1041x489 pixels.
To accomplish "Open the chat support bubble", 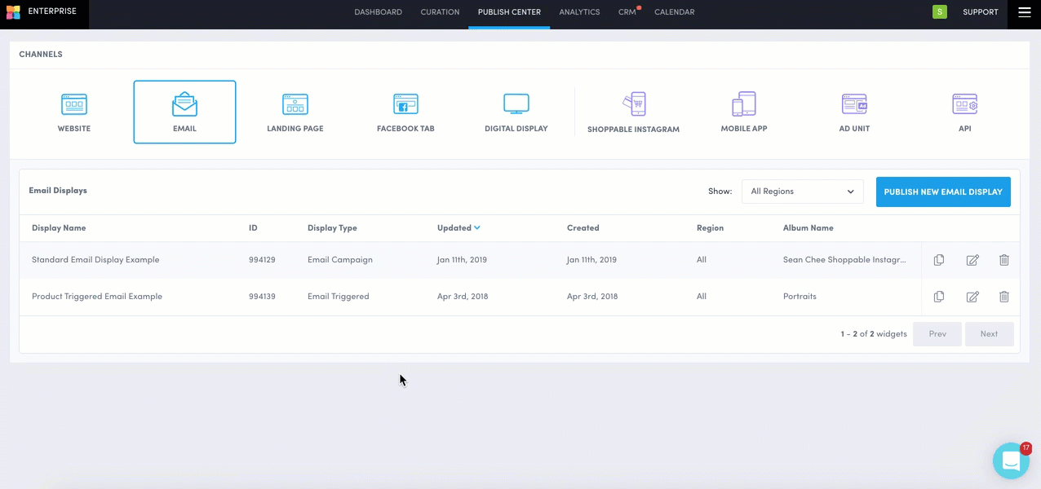I will [x=1011, y=461].
